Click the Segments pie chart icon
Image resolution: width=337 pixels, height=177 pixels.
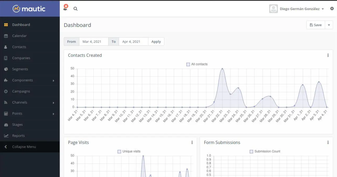pos(6,69)
